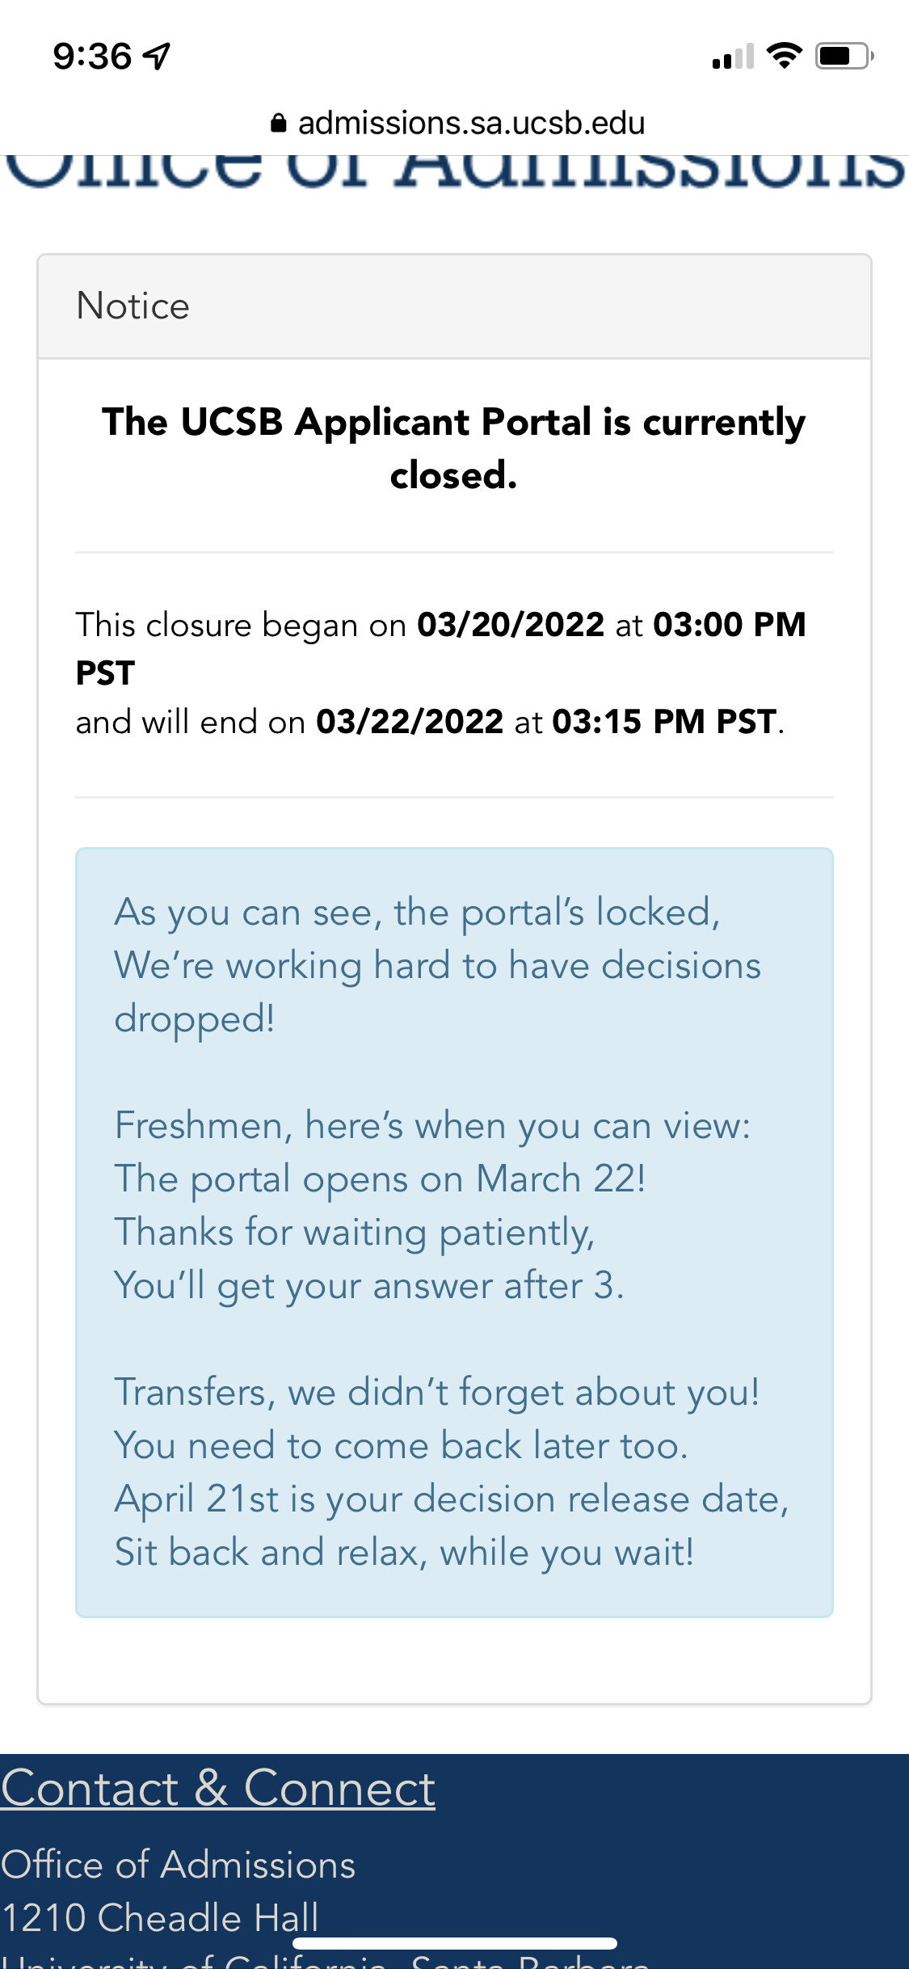Screen dimensions: 909x1969
Task: Tap the 'As you can see, the portal's locked' line
Action: coord(417,913)
